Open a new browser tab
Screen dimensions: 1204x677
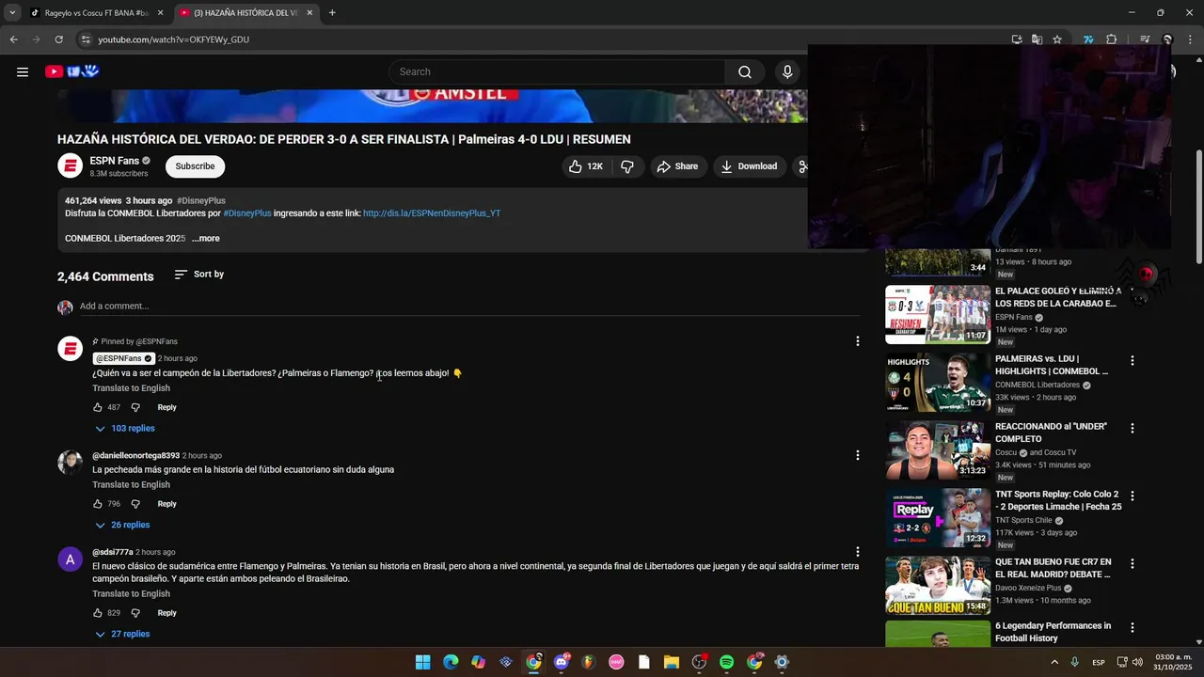coord(332,13)
